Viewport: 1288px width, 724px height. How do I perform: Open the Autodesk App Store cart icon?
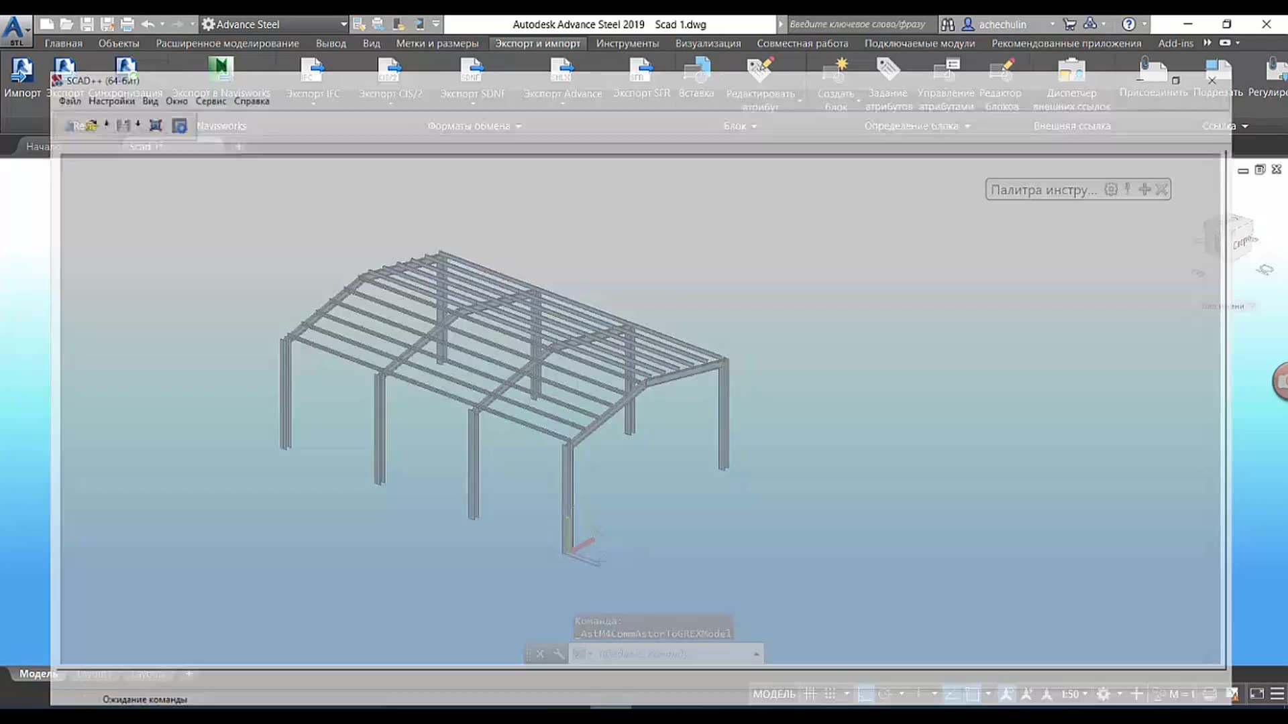pos(1070,24)
